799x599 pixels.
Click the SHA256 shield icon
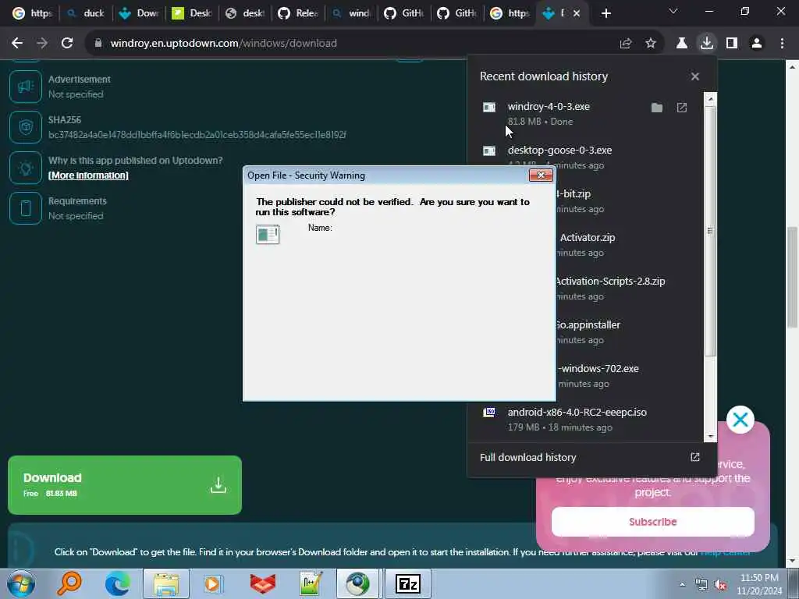click(x=26, y=127)
